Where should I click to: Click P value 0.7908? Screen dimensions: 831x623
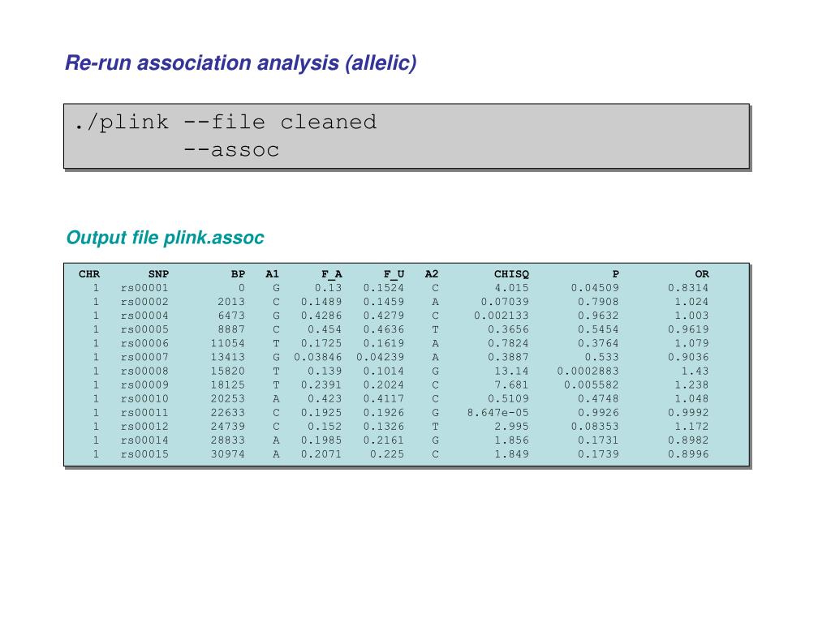click(598, 302)
